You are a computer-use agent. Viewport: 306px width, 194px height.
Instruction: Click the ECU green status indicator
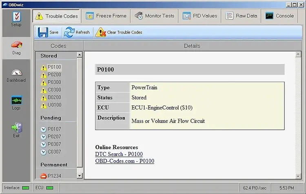click(x=49, y=188)
